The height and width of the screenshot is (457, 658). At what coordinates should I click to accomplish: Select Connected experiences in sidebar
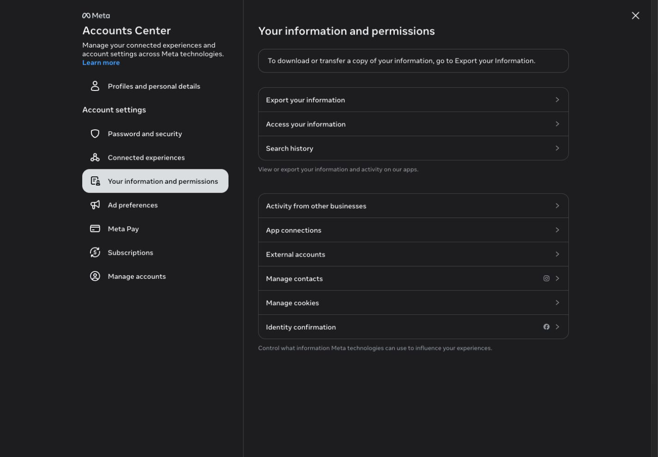[x=155, y=157]
